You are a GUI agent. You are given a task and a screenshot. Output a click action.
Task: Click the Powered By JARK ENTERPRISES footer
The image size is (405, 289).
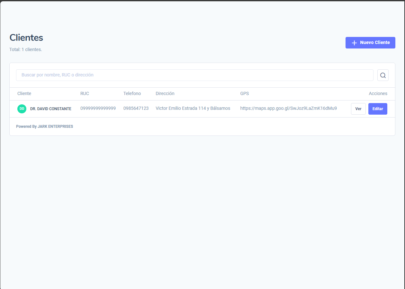point(44,127)
